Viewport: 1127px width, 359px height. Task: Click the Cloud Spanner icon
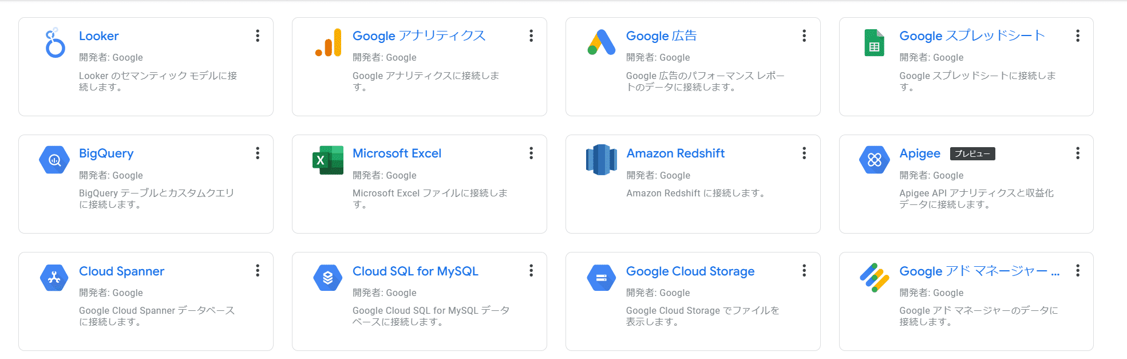(54, 278)
